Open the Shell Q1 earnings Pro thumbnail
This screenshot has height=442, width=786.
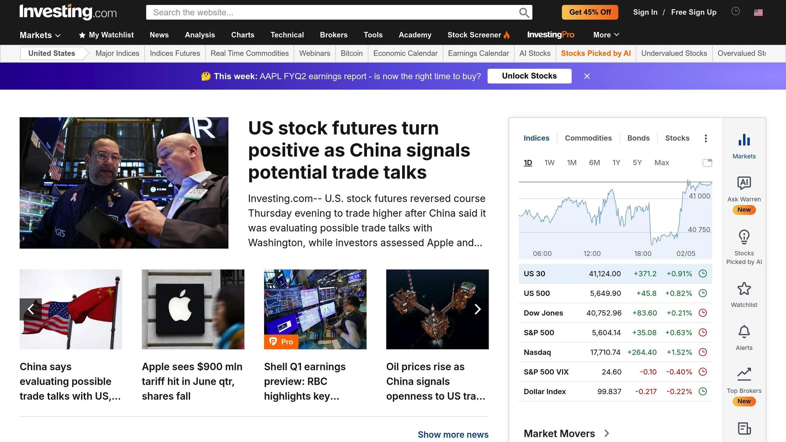[x=315, y=309]
